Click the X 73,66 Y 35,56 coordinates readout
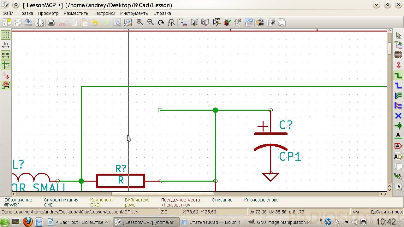 (x=199, y=212)
